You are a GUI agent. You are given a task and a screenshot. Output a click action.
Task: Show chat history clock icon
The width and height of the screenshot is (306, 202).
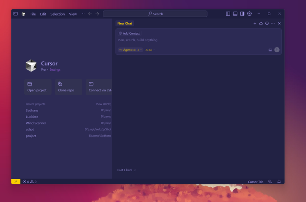(267, 24)
